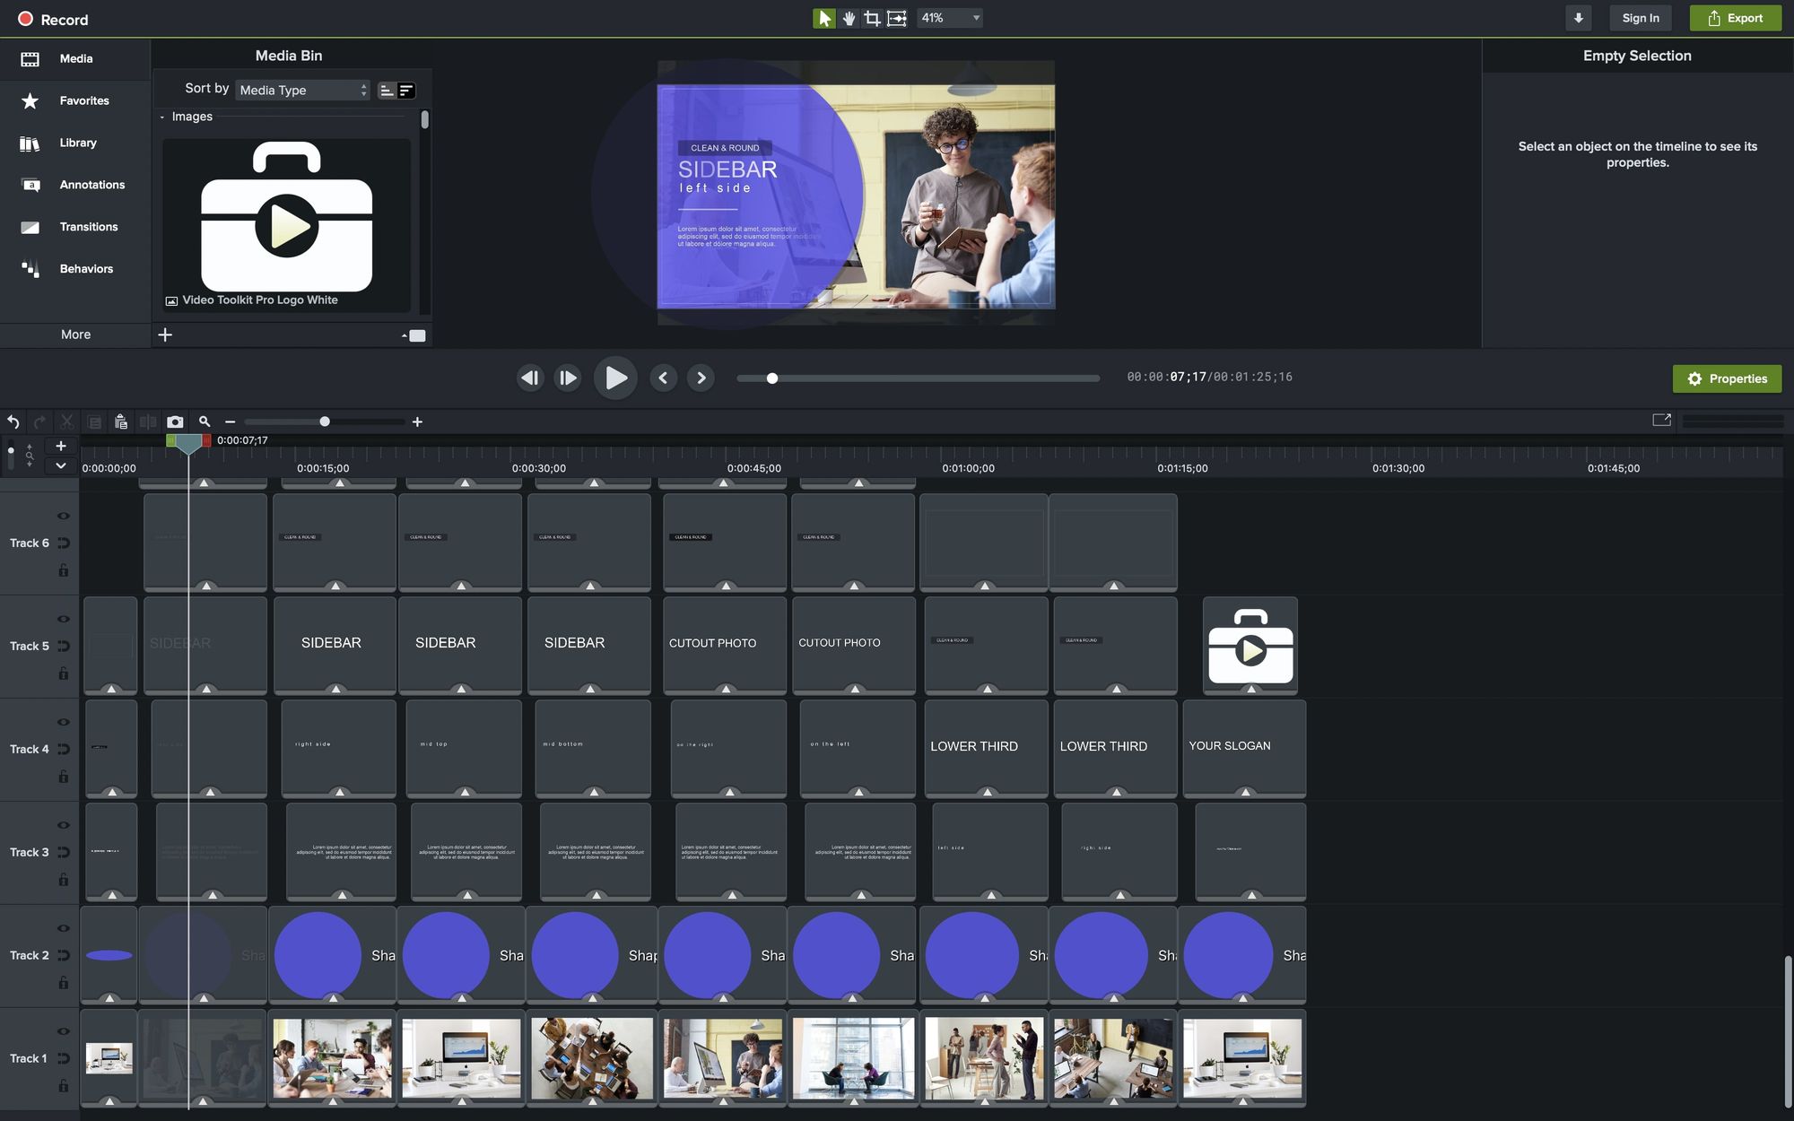Click the Paste clipboard icon
The width and height of the screenshot is (1794, 1121).
[x=121, y=421]
